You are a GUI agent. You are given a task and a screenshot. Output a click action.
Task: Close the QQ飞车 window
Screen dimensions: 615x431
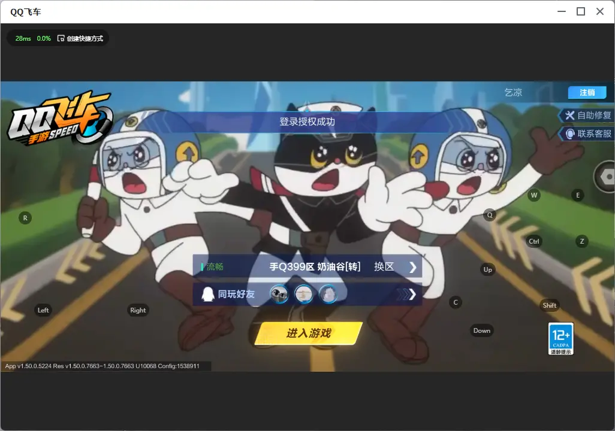(x=600, y=11)
